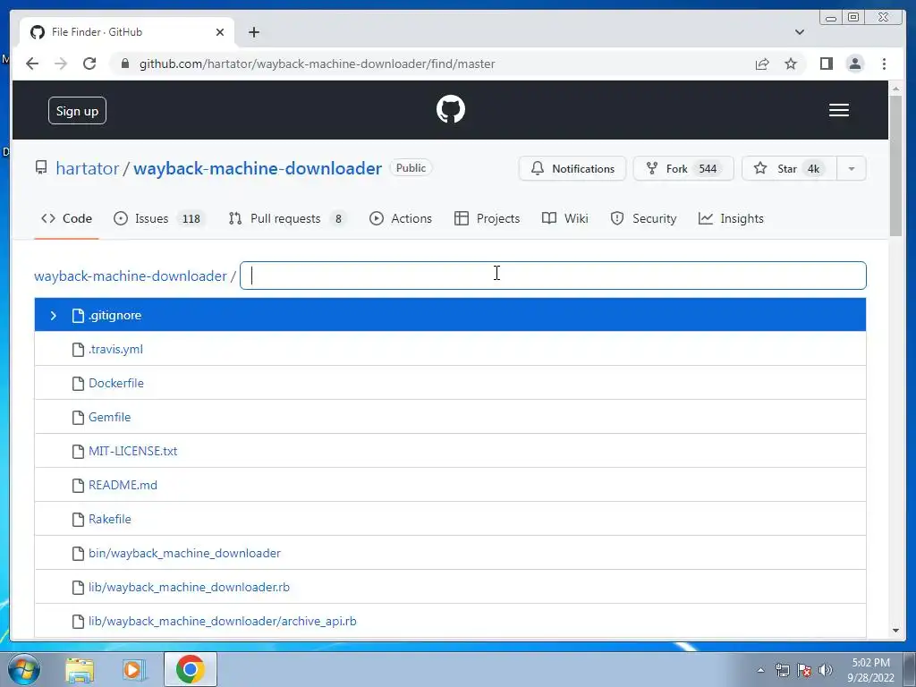Click the volume speaker tray icon
This screenshot has width=916, height=687.
tap(825, 670)
